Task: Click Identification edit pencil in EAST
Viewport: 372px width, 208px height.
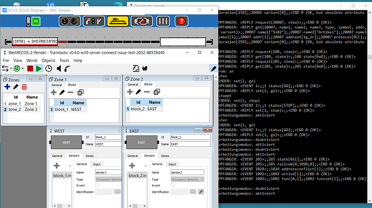Action: coord(201,192)
